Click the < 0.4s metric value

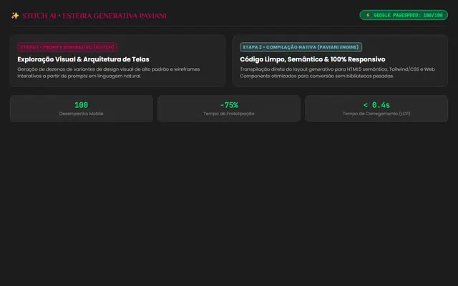click(376, 105)
